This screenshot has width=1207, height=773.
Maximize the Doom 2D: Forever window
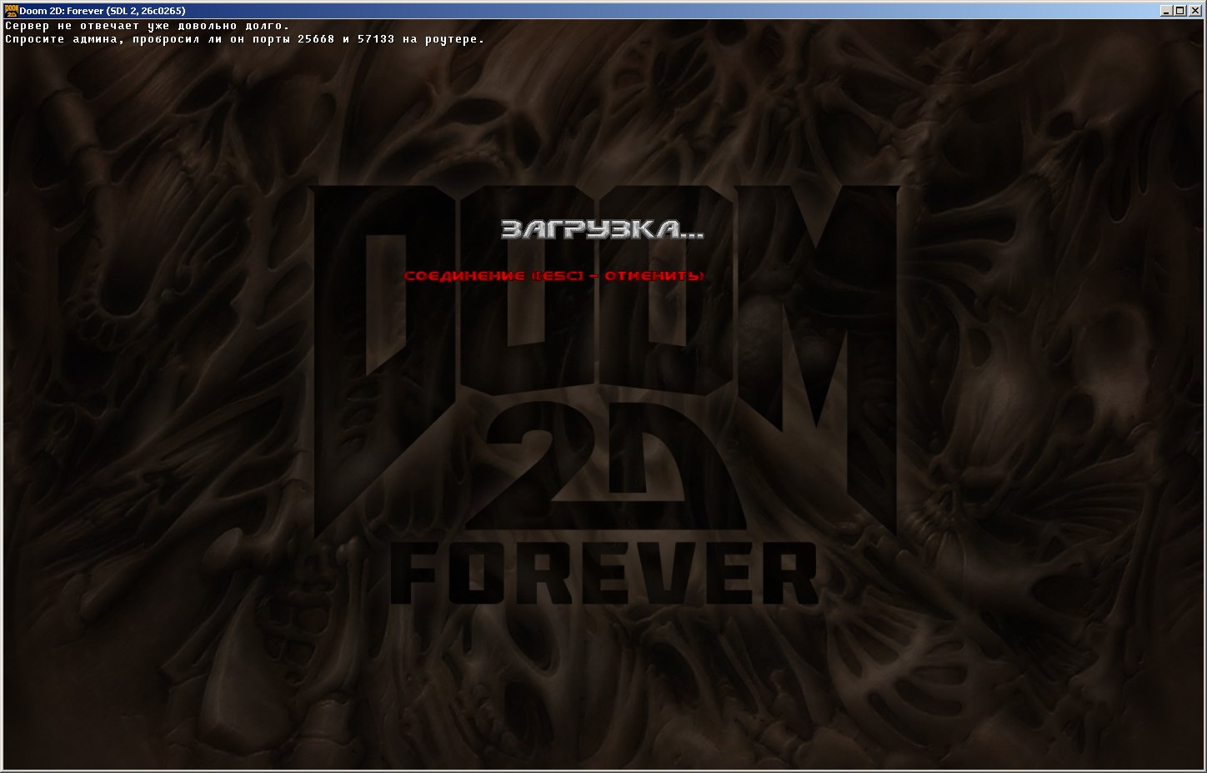click(x=1179, y=11)
